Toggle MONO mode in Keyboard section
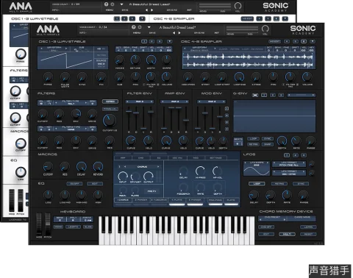Viewport: 353px width, 278px height. click(x=58, y=227)
